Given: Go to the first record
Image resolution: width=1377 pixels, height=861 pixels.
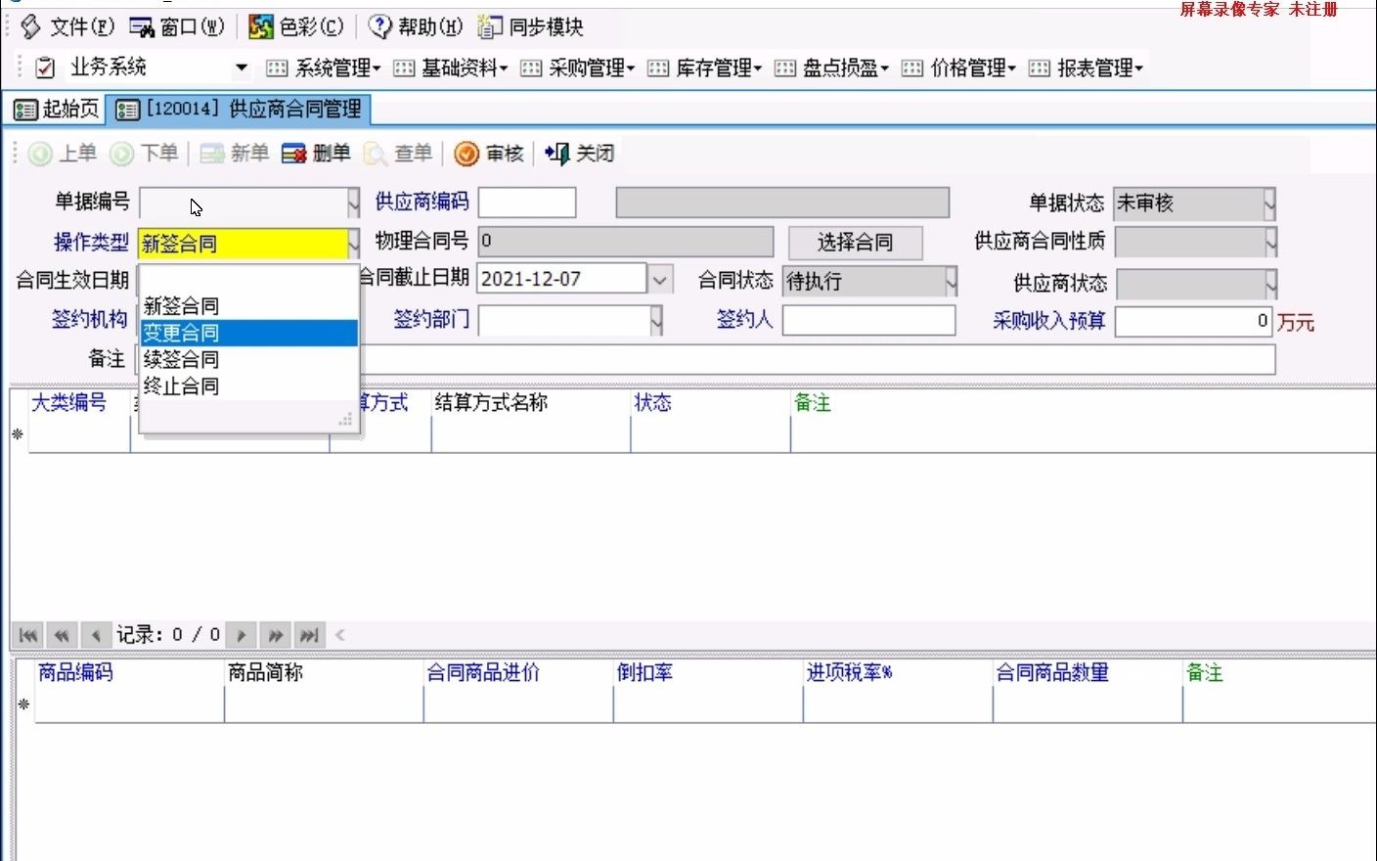Looking at the screenshot, I should (x=28, y=635).
